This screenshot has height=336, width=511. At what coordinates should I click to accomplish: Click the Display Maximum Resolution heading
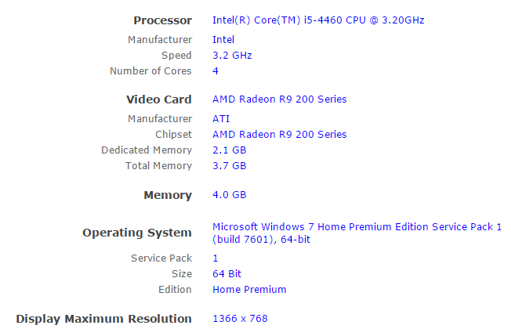103,319
